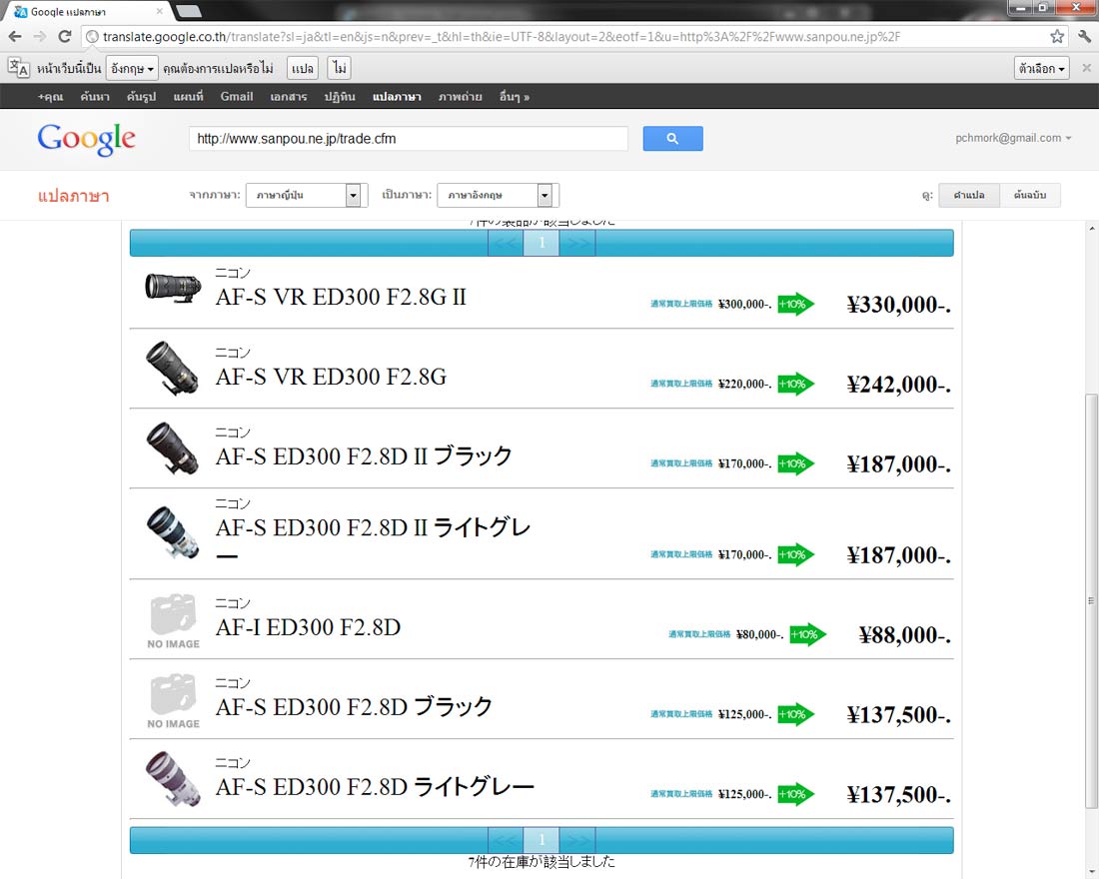
Task: Click the blue magnifier search button
Action: (x=672, y=139)
